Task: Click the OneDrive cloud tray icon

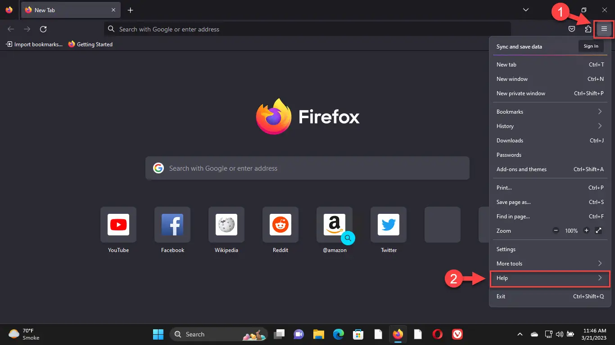Action: pos(534,334)
